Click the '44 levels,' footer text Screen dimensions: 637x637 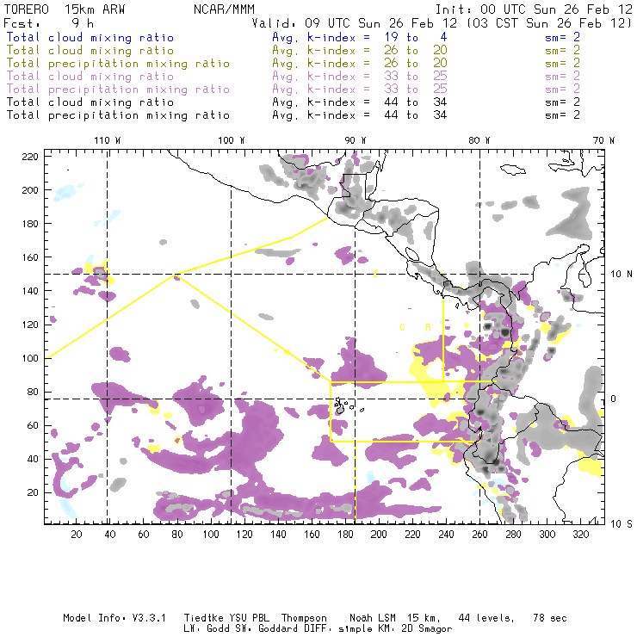point(486,618)
